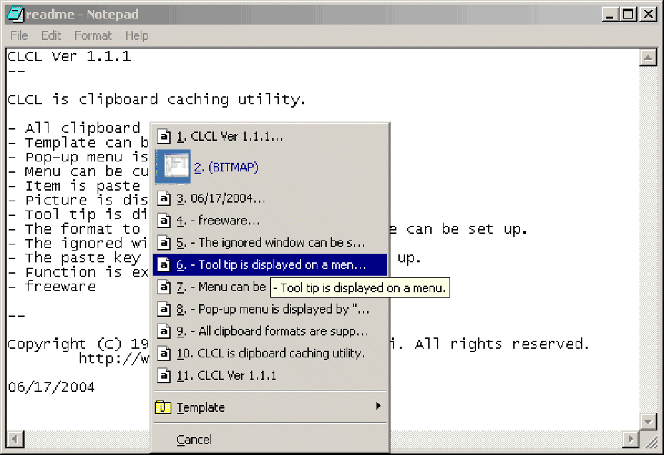Click the BITMAP thumbnail preview for entry 2
Image resolution: width=664 pixels, height=455 pixels.
172,167
